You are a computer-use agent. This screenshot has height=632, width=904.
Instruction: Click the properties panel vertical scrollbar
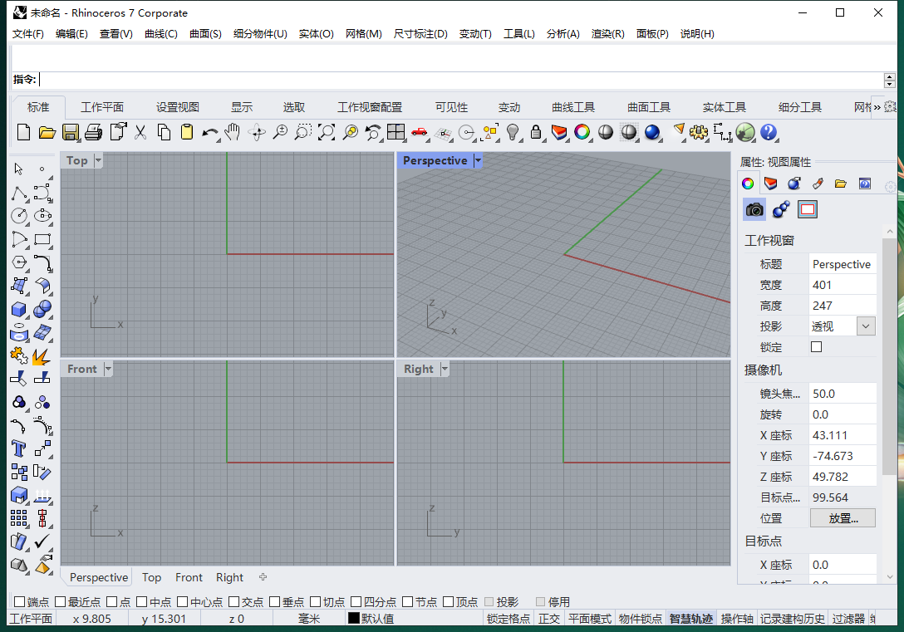coord(890,357)
